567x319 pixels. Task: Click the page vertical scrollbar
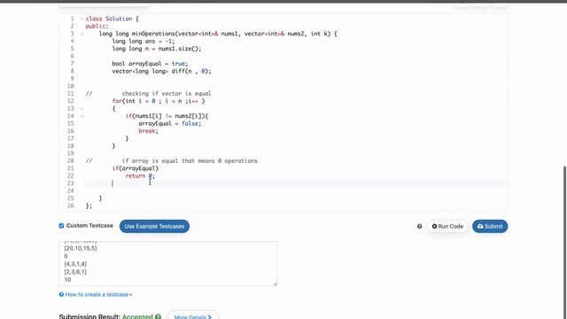(x=565, y=242)
